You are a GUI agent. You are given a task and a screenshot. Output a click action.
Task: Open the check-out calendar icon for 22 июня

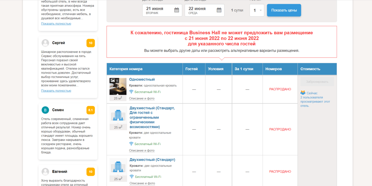click(219, 10)
